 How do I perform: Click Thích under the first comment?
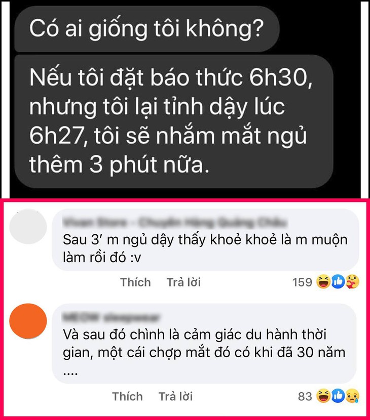point(135,282)
